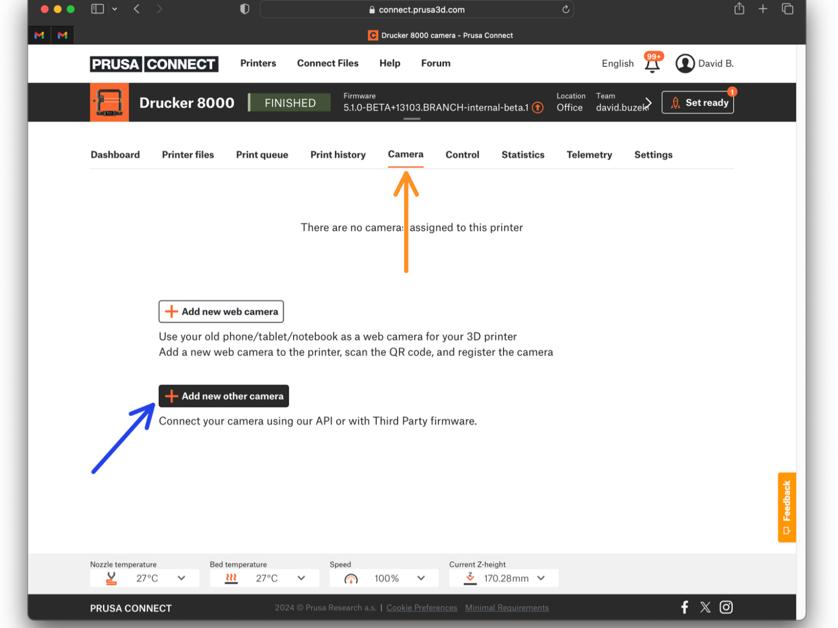This screenshot has width=838, height=628.
Task: Click the speed gauge icon
Action: (350, 579)
